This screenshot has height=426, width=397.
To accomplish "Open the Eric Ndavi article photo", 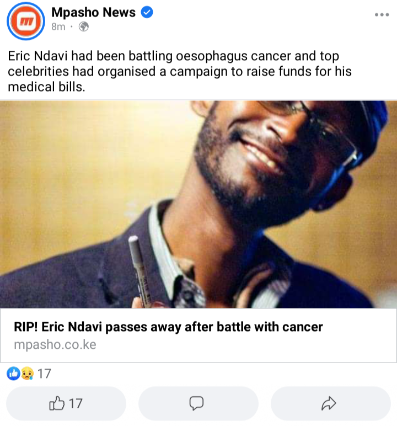I will click(198, 204).
